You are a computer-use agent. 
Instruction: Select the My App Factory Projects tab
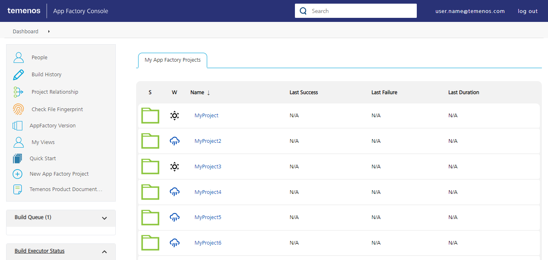[x=173, y=60]
